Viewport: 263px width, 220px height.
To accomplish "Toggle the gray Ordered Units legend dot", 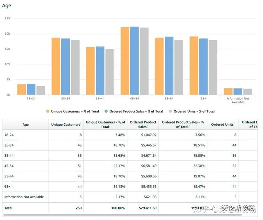I will 170,111.
